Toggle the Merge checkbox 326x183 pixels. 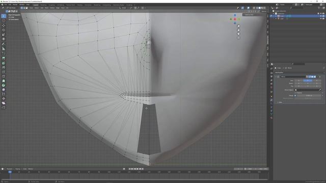295,96
